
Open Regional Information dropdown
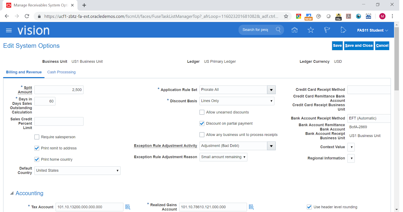[351, 158]
